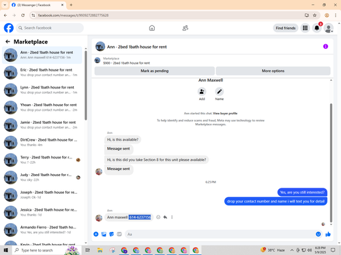Reload the browser page
This screenshot has width=341, height=255.
coord(23,15)
